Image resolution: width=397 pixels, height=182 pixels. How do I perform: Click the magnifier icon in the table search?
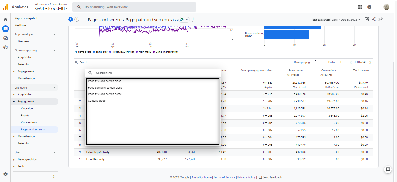tap(76, 62)
